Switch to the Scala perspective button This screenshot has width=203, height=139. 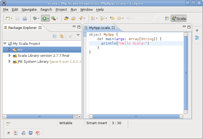tap(179, 18)
